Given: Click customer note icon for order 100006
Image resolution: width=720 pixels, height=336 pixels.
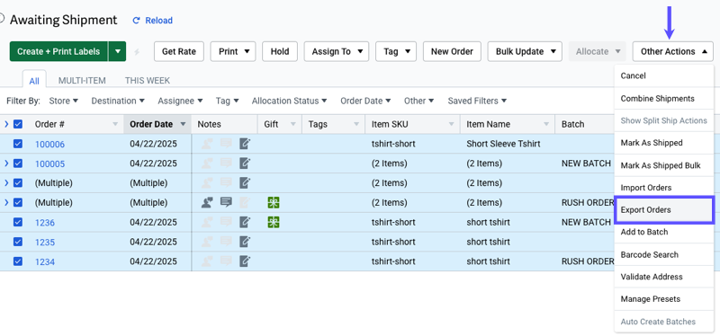Looking at the screenshot, I should tap(207, 144).
